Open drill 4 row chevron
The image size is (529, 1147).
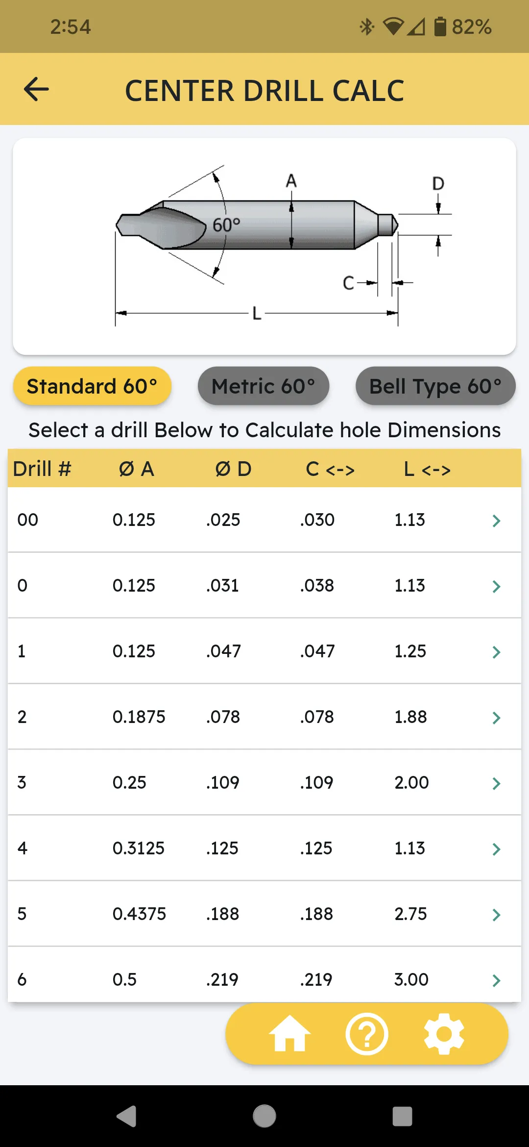[496, 849]
